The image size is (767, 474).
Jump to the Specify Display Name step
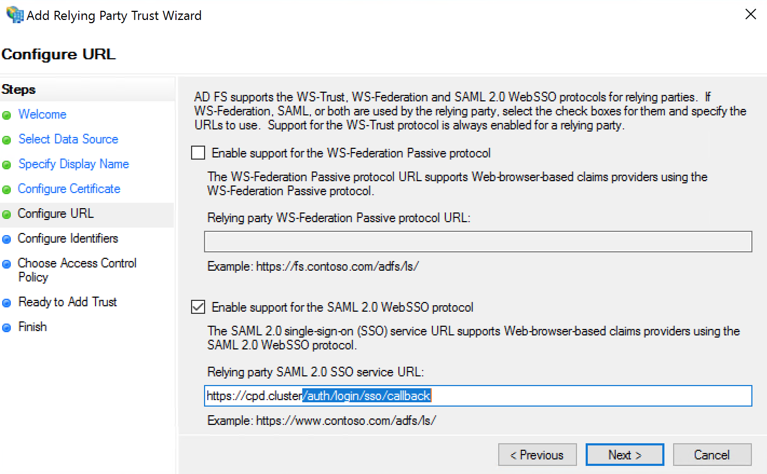coord(73,164)
